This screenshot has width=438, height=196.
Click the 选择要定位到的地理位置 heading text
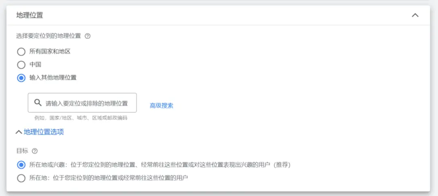[x=49, y=36]
